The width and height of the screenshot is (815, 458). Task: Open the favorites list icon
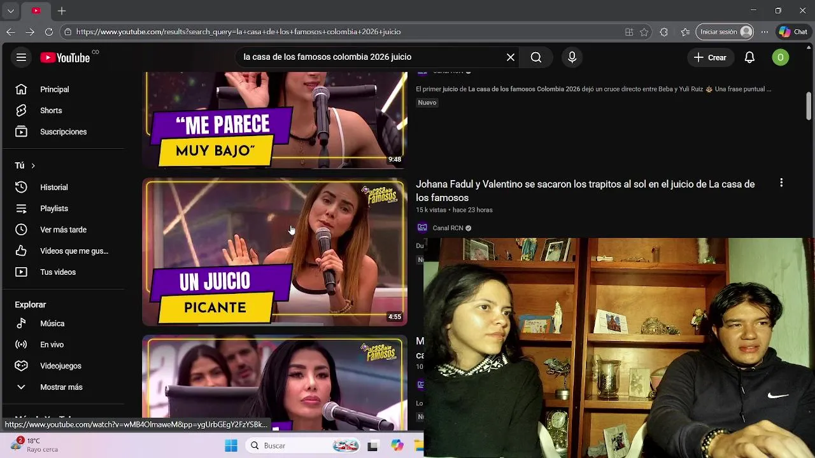tap(685, 32)
